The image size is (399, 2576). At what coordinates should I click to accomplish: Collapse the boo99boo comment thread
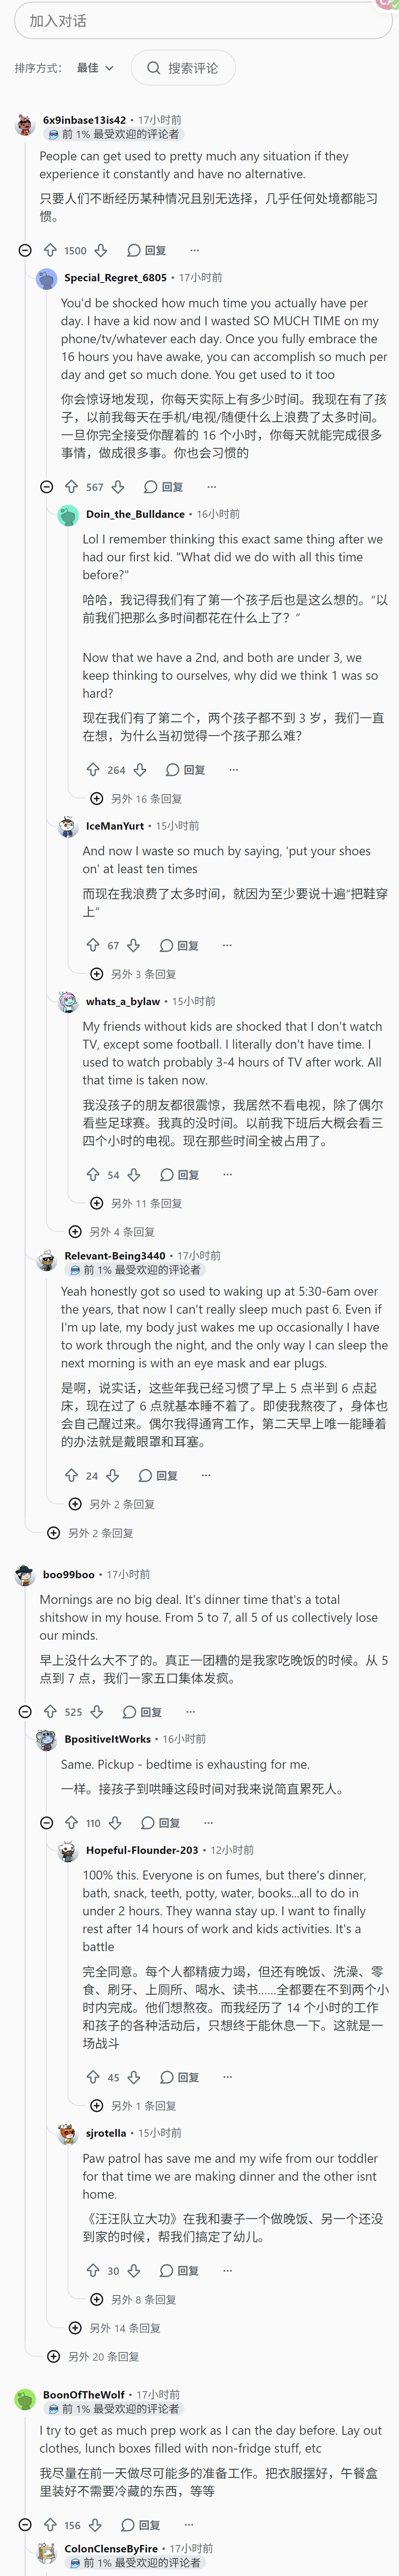25,1712
